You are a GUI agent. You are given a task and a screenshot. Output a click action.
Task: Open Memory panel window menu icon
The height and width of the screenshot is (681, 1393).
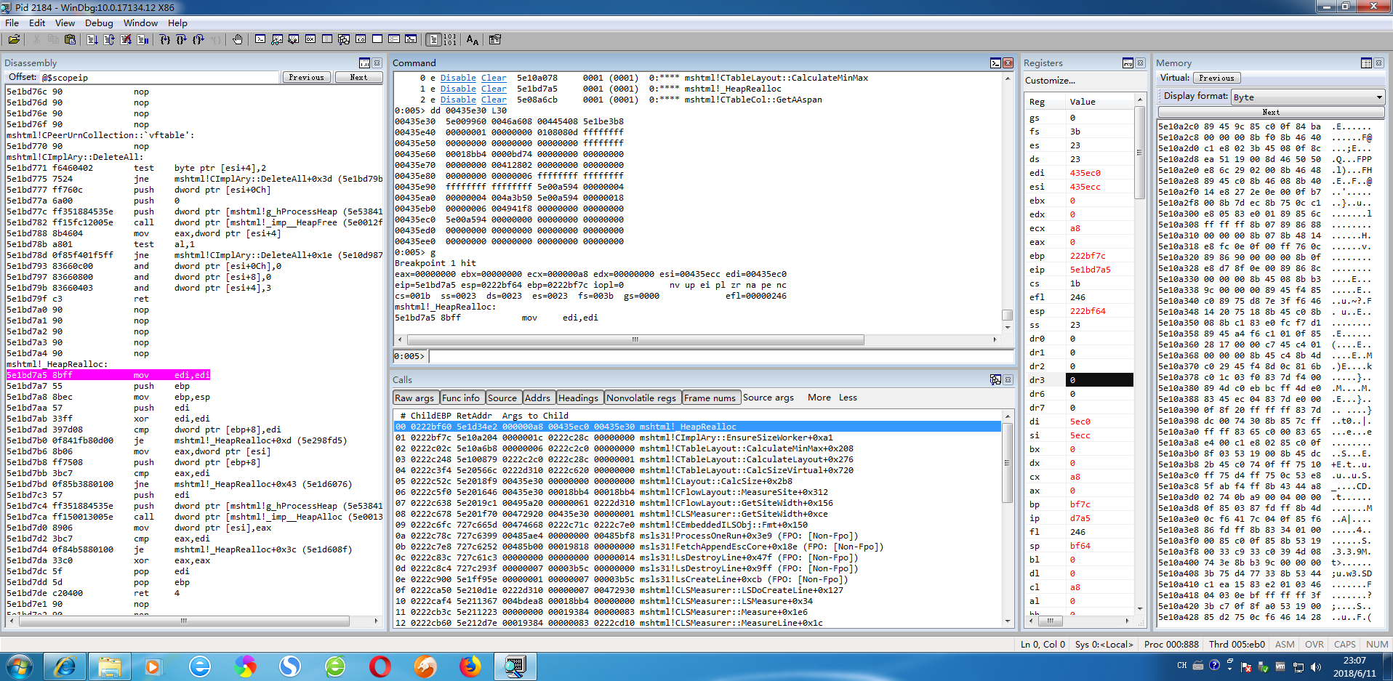[1366, 63]
